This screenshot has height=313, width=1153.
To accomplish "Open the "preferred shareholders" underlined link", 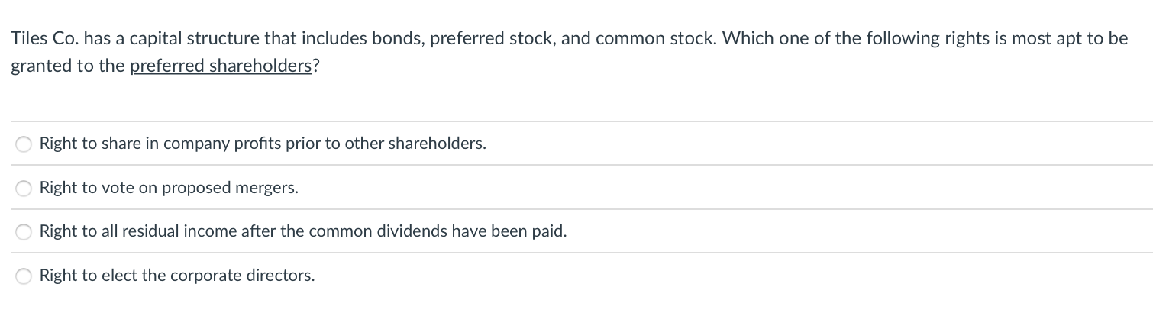I will (221, 66).
